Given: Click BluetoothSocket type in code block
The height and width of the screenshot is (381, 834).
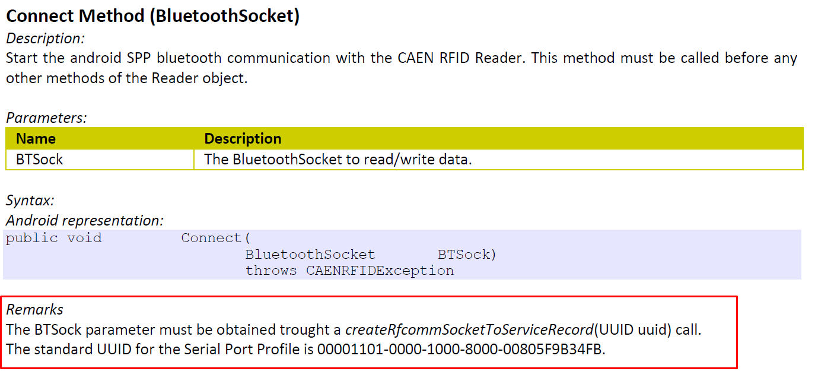Looking at the screenshot, I should click(x=310, y=255).
